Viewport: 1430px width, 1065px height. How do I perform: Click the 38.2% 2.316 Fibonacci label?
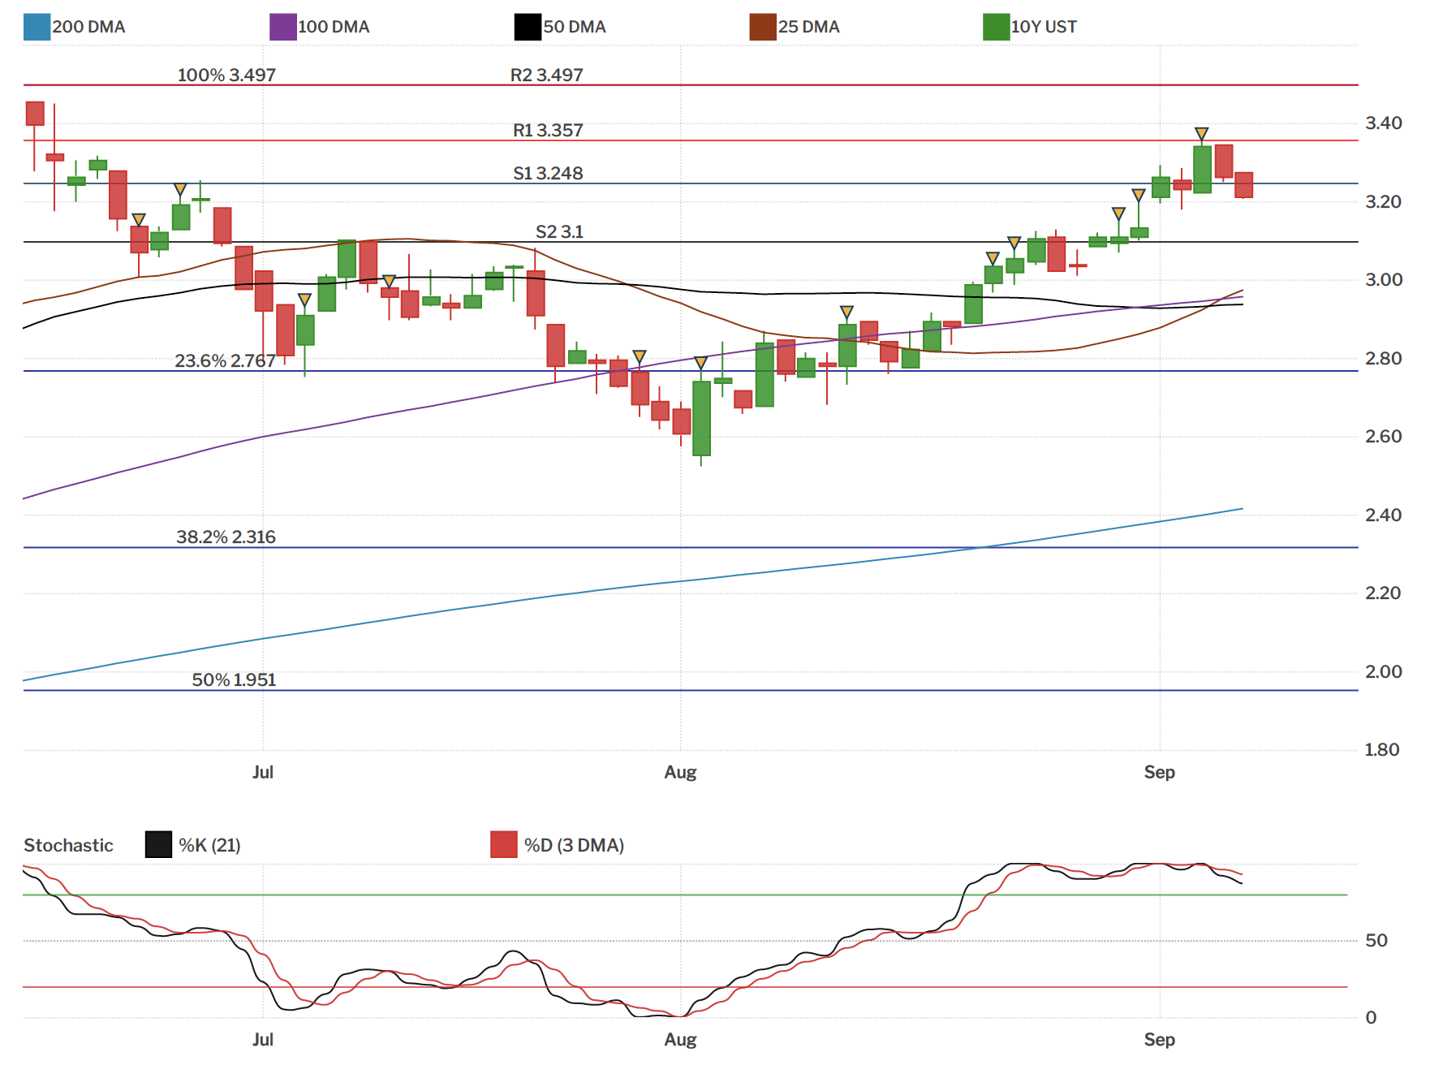pyautogui.click(x=226, y=537)
